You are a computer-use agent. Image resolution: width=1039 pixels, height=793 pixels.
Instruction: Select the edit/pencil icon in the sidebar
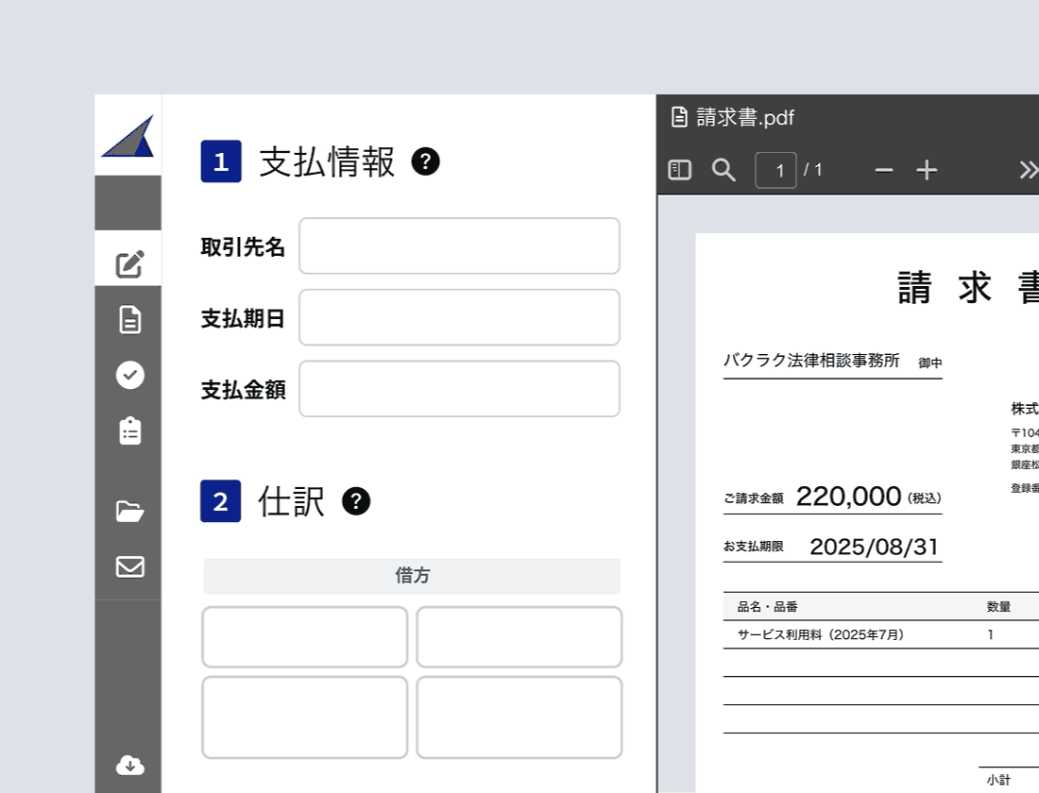point(129,264)
